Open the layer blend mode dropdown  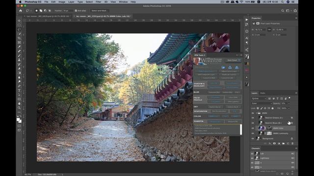(x=262, y=103)
